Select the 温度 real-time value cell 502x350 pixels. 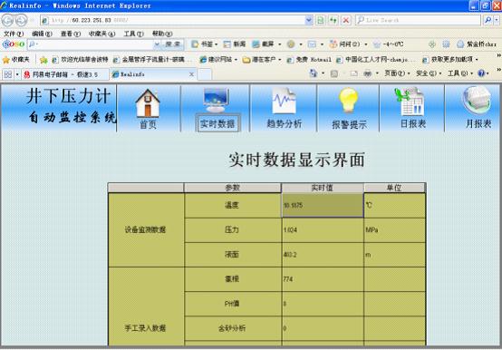(x=323, y=205)
